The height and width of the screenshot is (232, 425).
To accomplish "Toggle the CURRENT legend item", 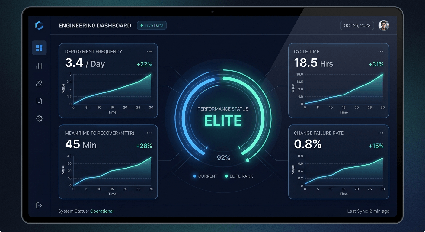I will tap(205, 176).
